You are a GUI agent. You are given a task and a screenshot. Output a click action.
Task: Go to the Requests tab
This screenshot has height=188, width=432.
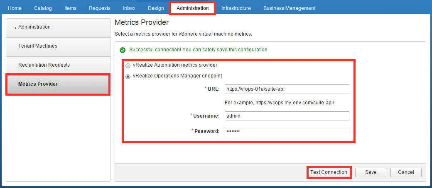(x=100, y=8)
